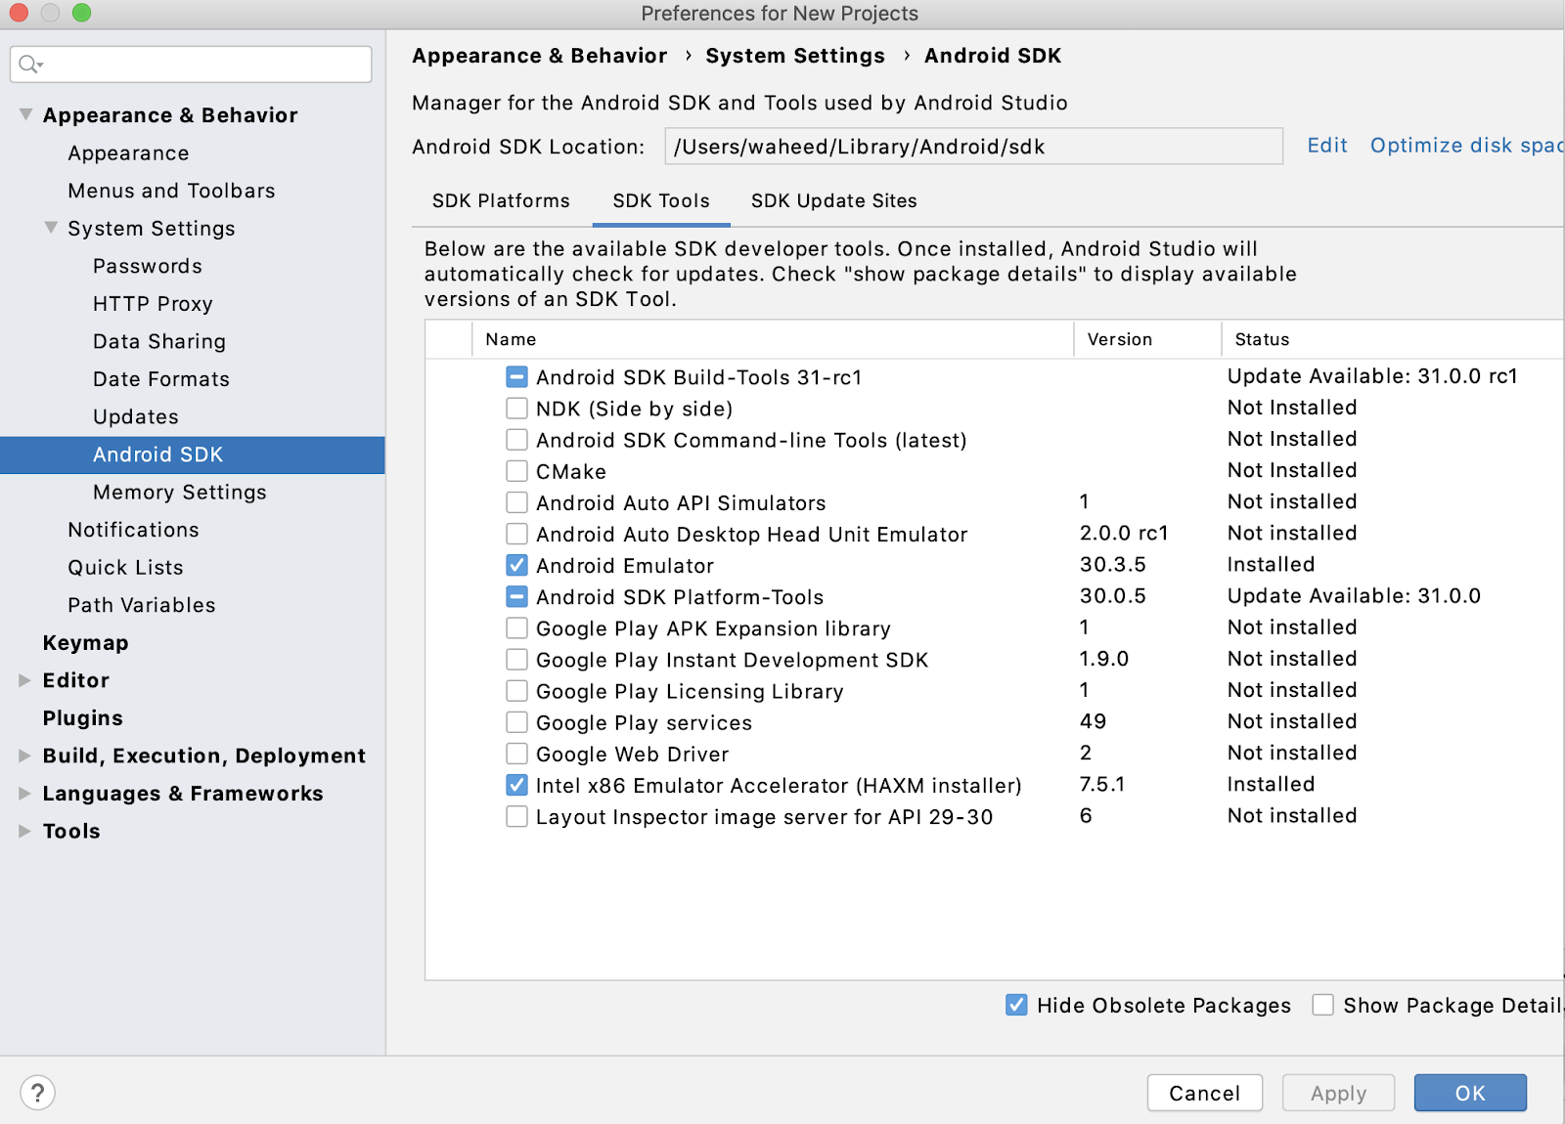The image size is (1565, 1124).
Task: Enable Show Package Details checkbox
Action: [1322, 1005]
